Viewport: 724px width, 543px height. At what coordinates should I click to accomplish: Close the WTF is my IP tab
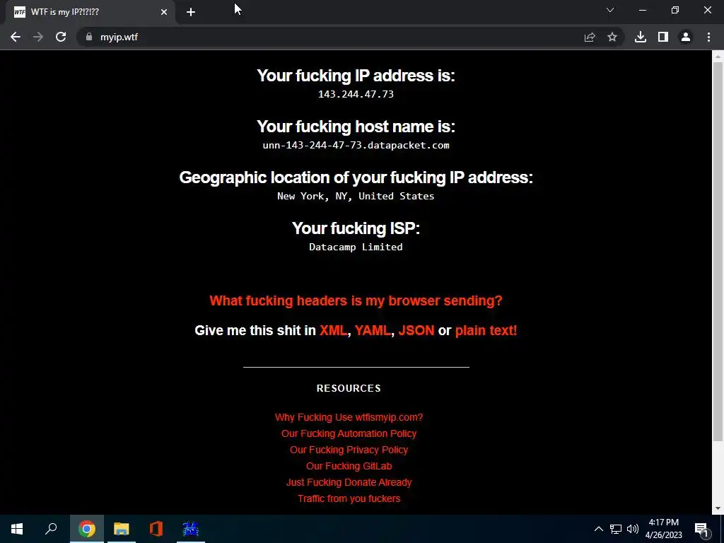pyautogui.click(x=164, y=12)
